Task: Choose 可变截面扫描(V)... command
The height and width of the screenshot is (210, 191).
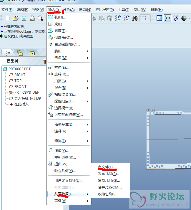Action: pyautogui.click(x=69, y=115)
